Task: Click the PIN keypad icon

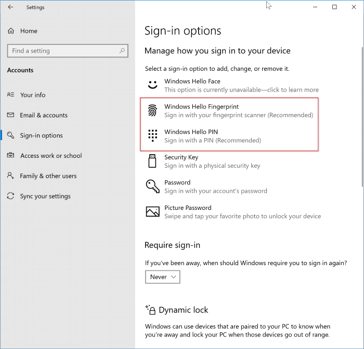Action: pos(152,135)
